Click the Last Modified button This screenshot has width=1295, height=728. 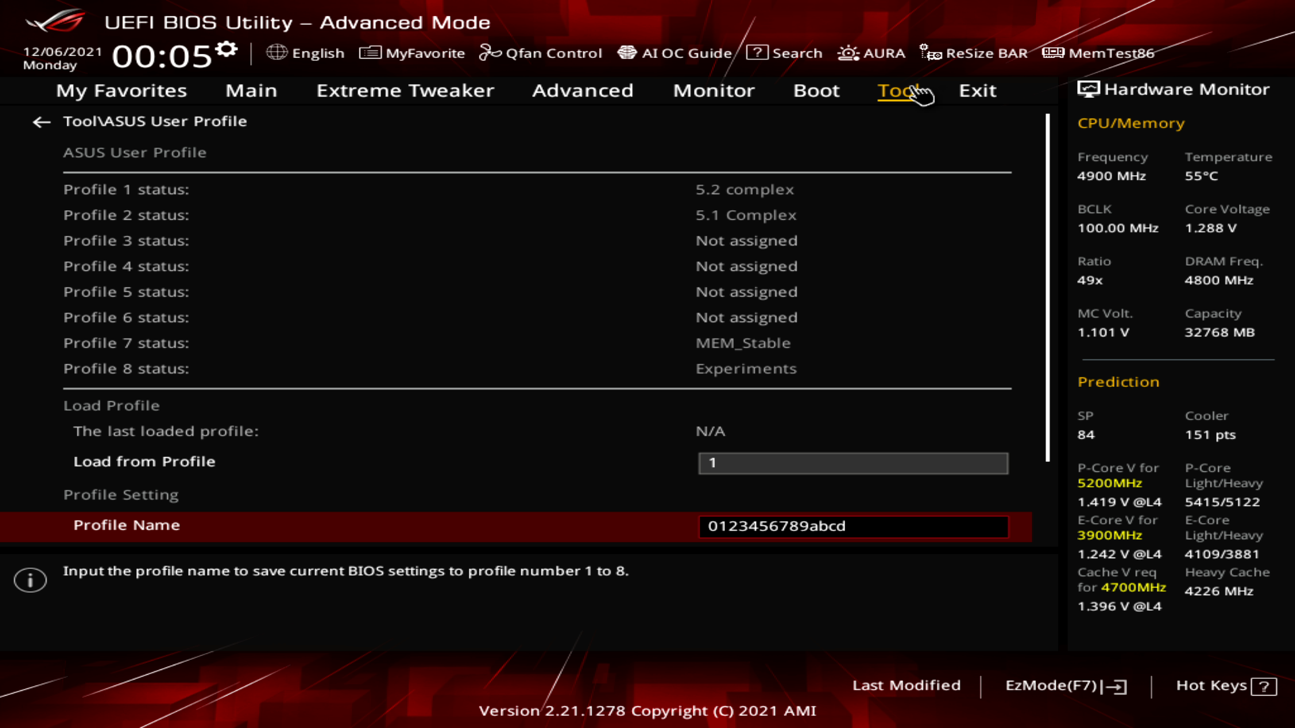pos(906,686)
